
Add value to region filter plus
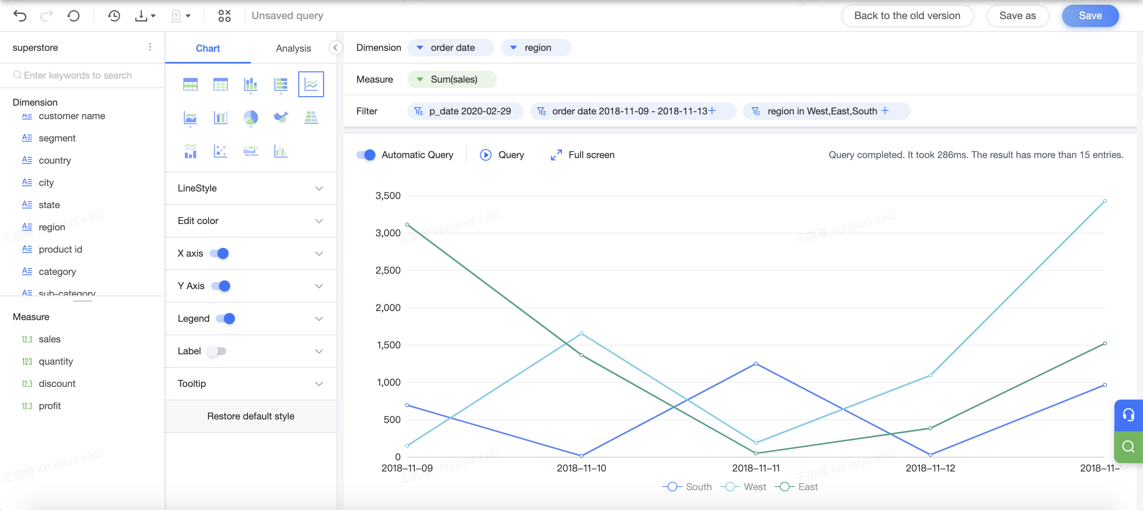point(885,110)
